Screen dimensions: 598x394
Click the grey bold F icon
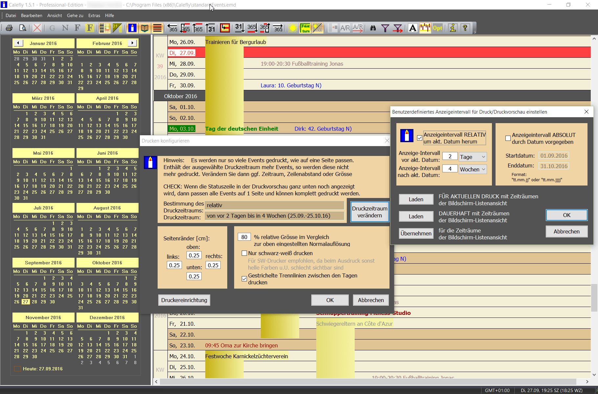78,28
